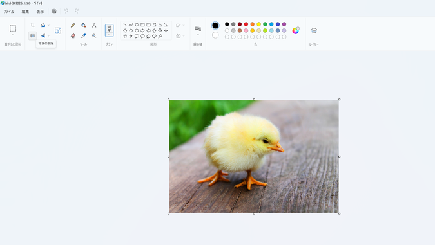Pick the yellow color swatch
Image resolution: width=435 pixels, height=245 pixels.
259,24
